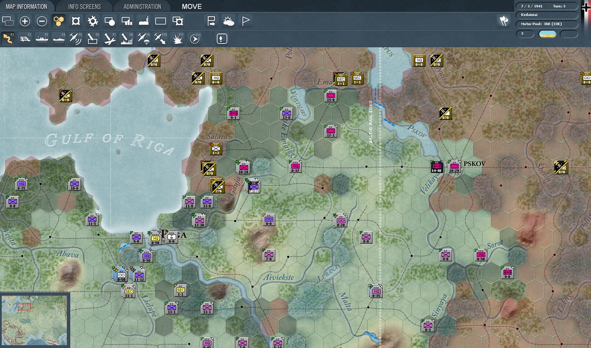
Task: Toggle the factory overlay icon
Action: click(144, 21)
